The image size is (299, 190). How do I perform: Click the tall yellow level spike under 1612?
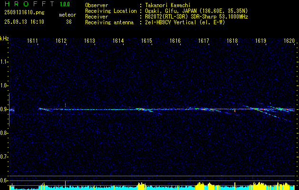point(65,185)
